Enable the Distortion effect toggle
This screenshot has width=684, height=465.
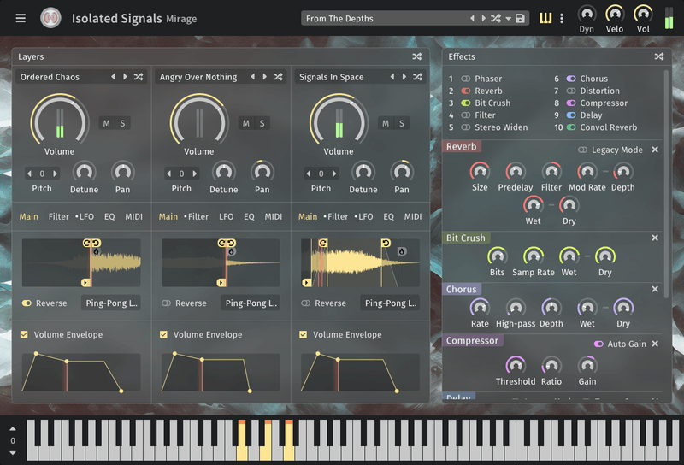pyautogui.click(x=571, y=91)
